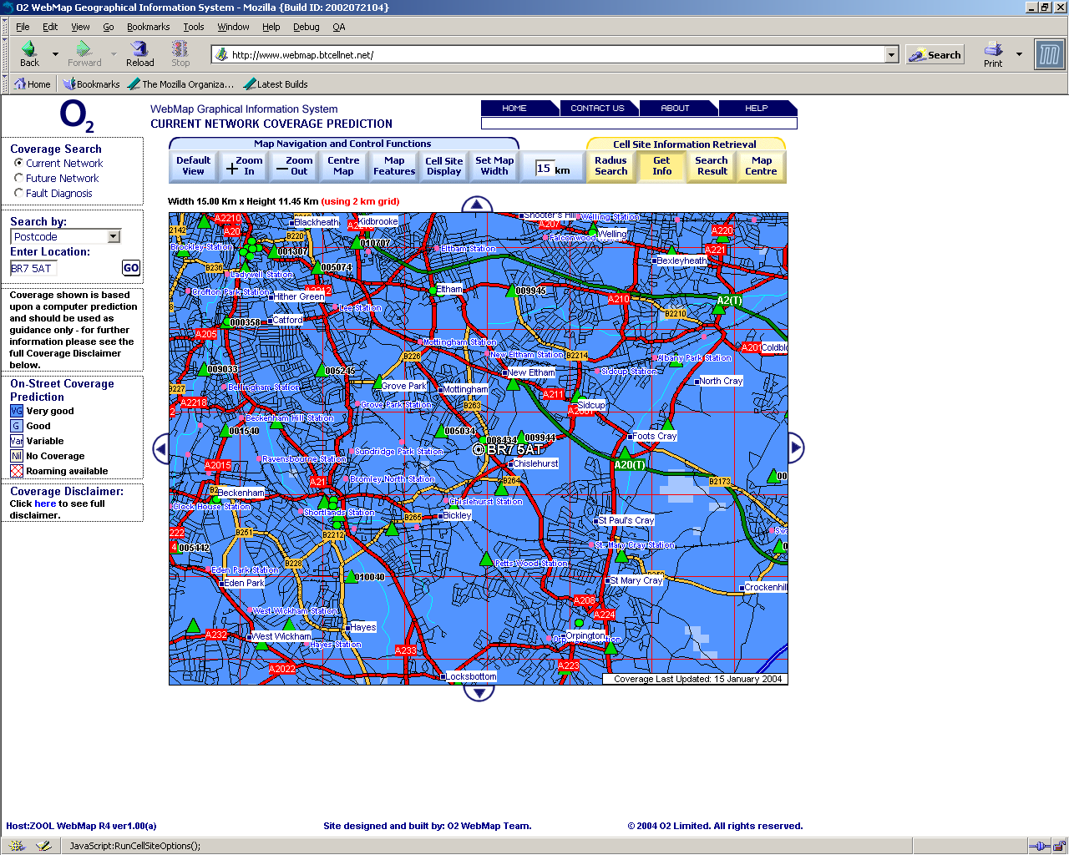The image size is (1069, 855).
Task: Click the No Coverage legend icon
Action: (17, 456)
